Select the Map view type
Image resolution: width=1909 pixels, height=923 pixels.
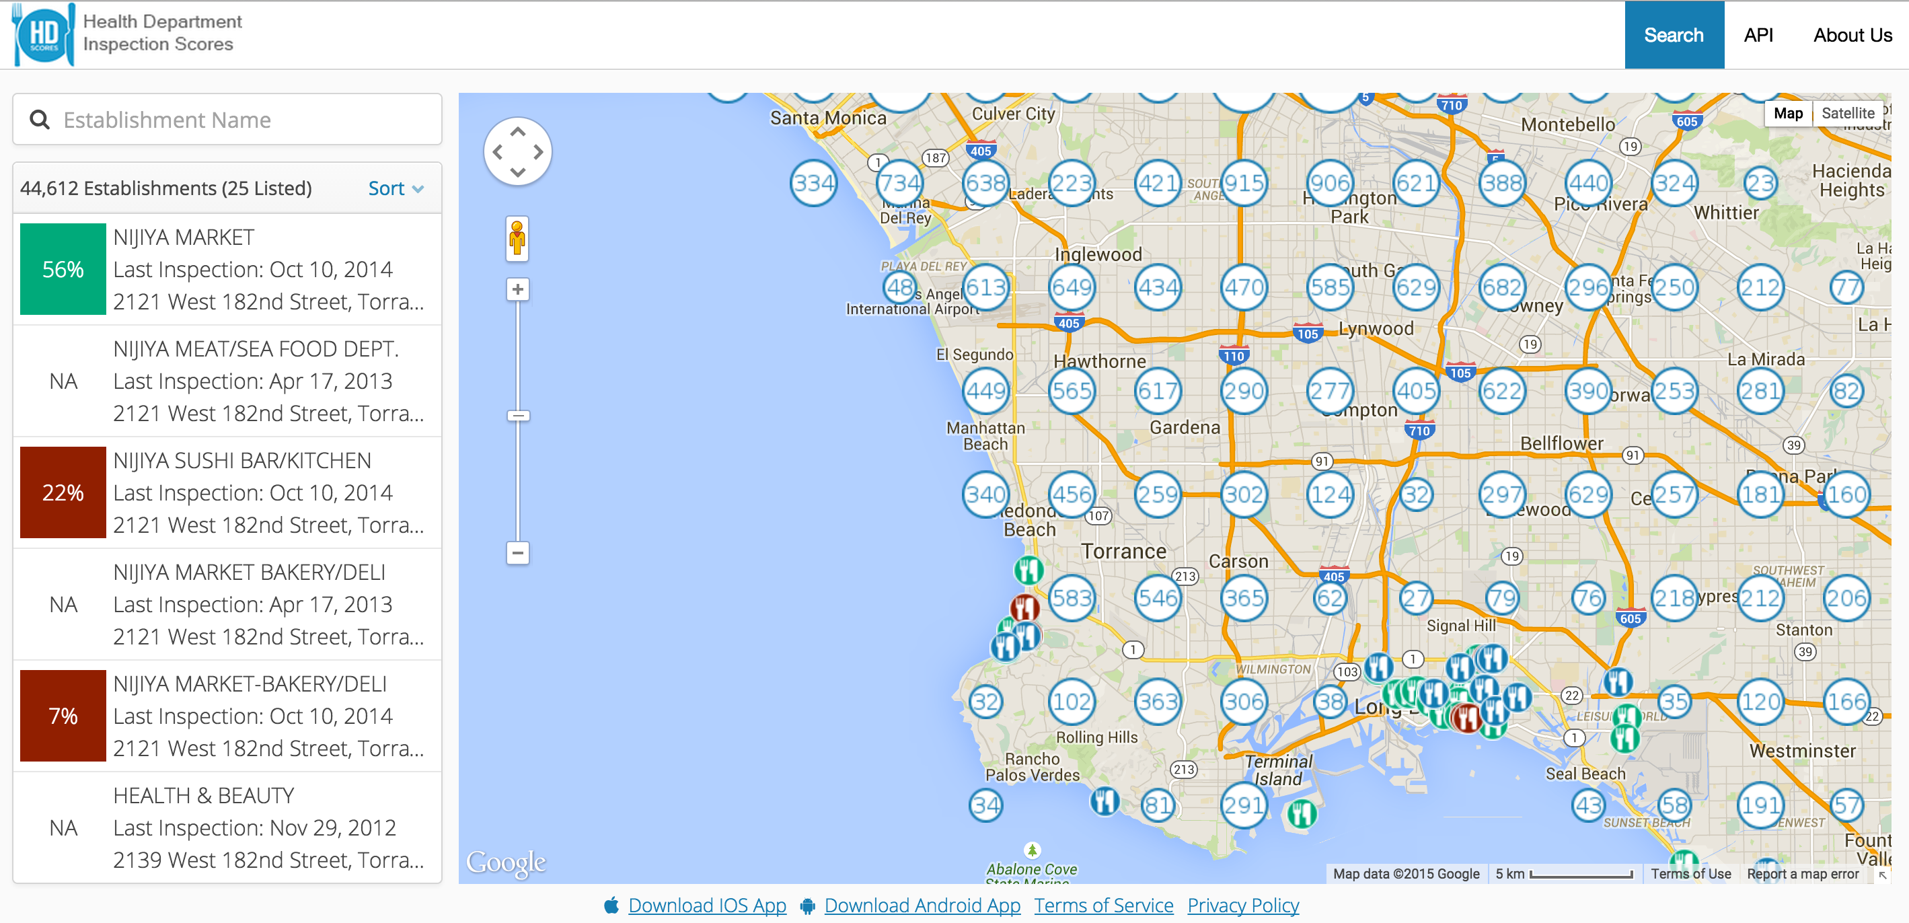click(1787, 114)
